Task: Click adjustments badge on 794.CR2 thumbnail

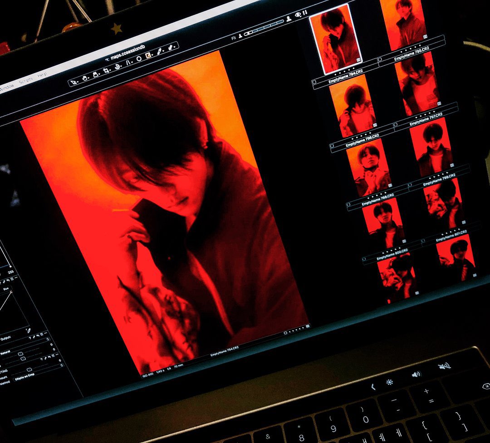Action: coord(358,60)
